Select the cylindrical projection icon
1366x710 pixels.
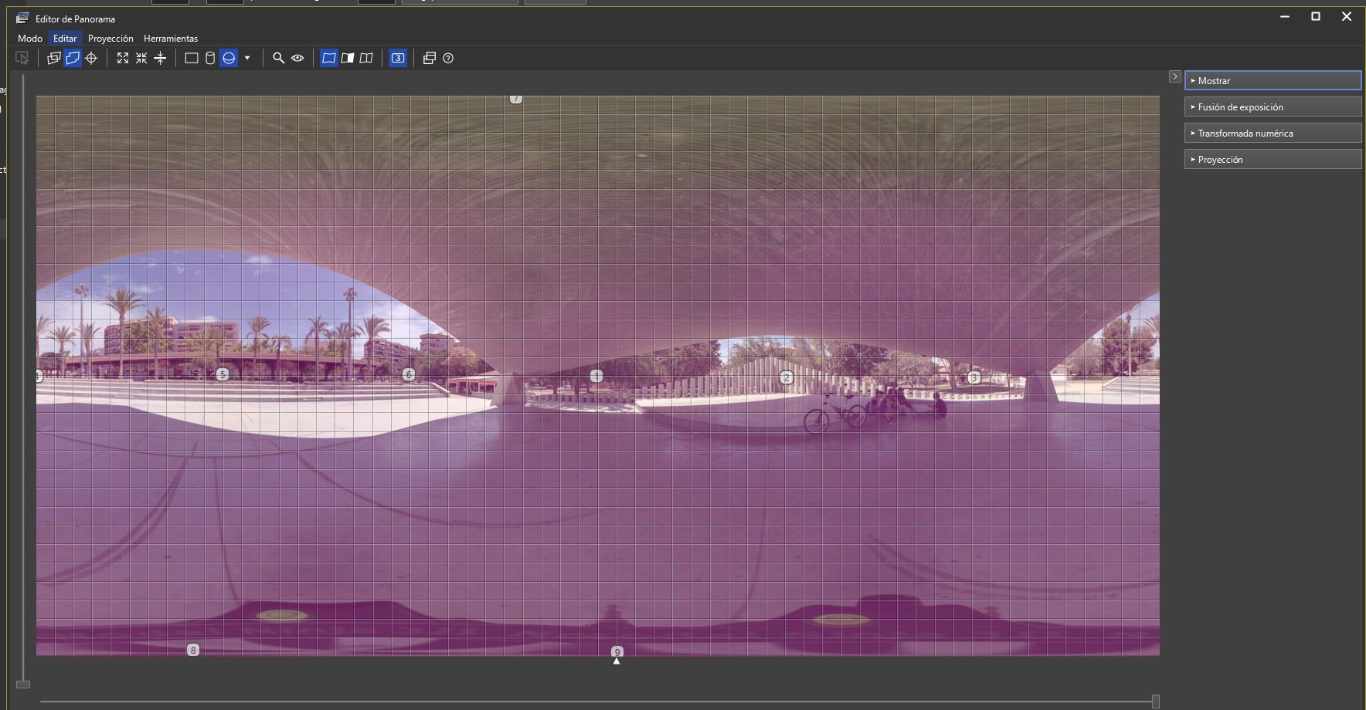[x=210, y=58]
